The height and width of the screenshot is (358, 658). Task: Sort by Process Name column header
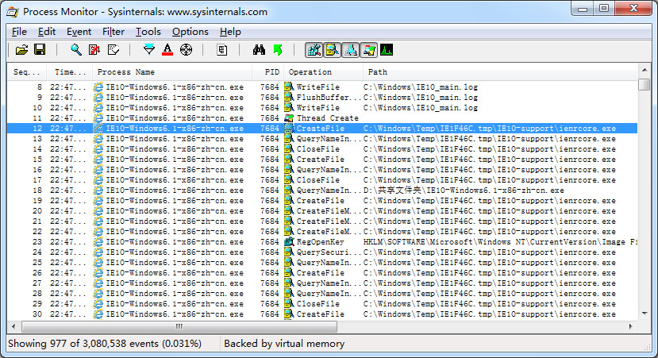(x=172, y=71)
